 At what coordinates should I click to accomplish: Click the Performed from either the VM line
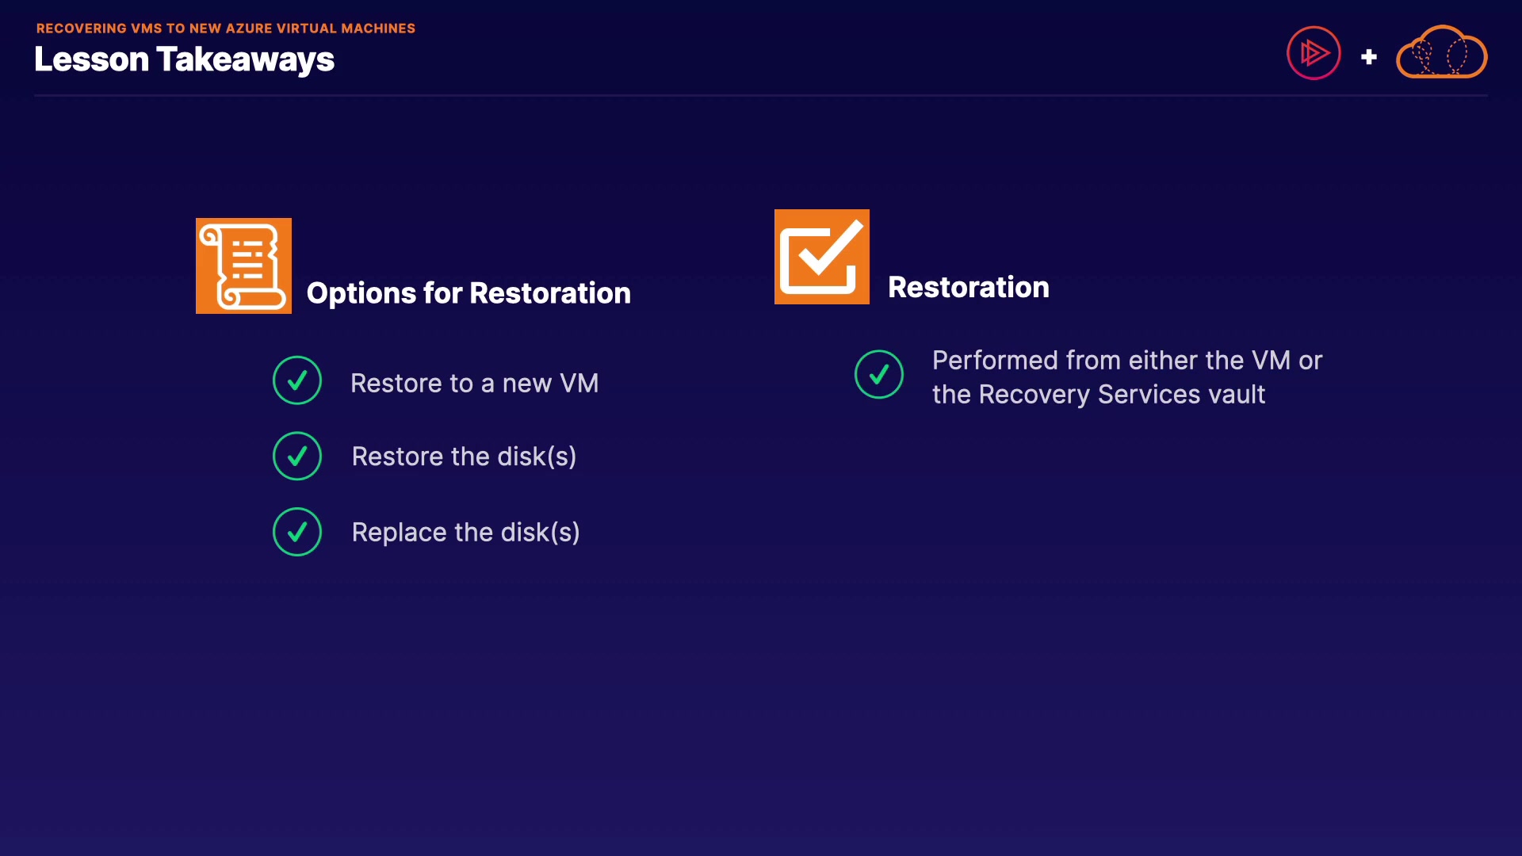pyautogui.click(x=1126, y=361)
